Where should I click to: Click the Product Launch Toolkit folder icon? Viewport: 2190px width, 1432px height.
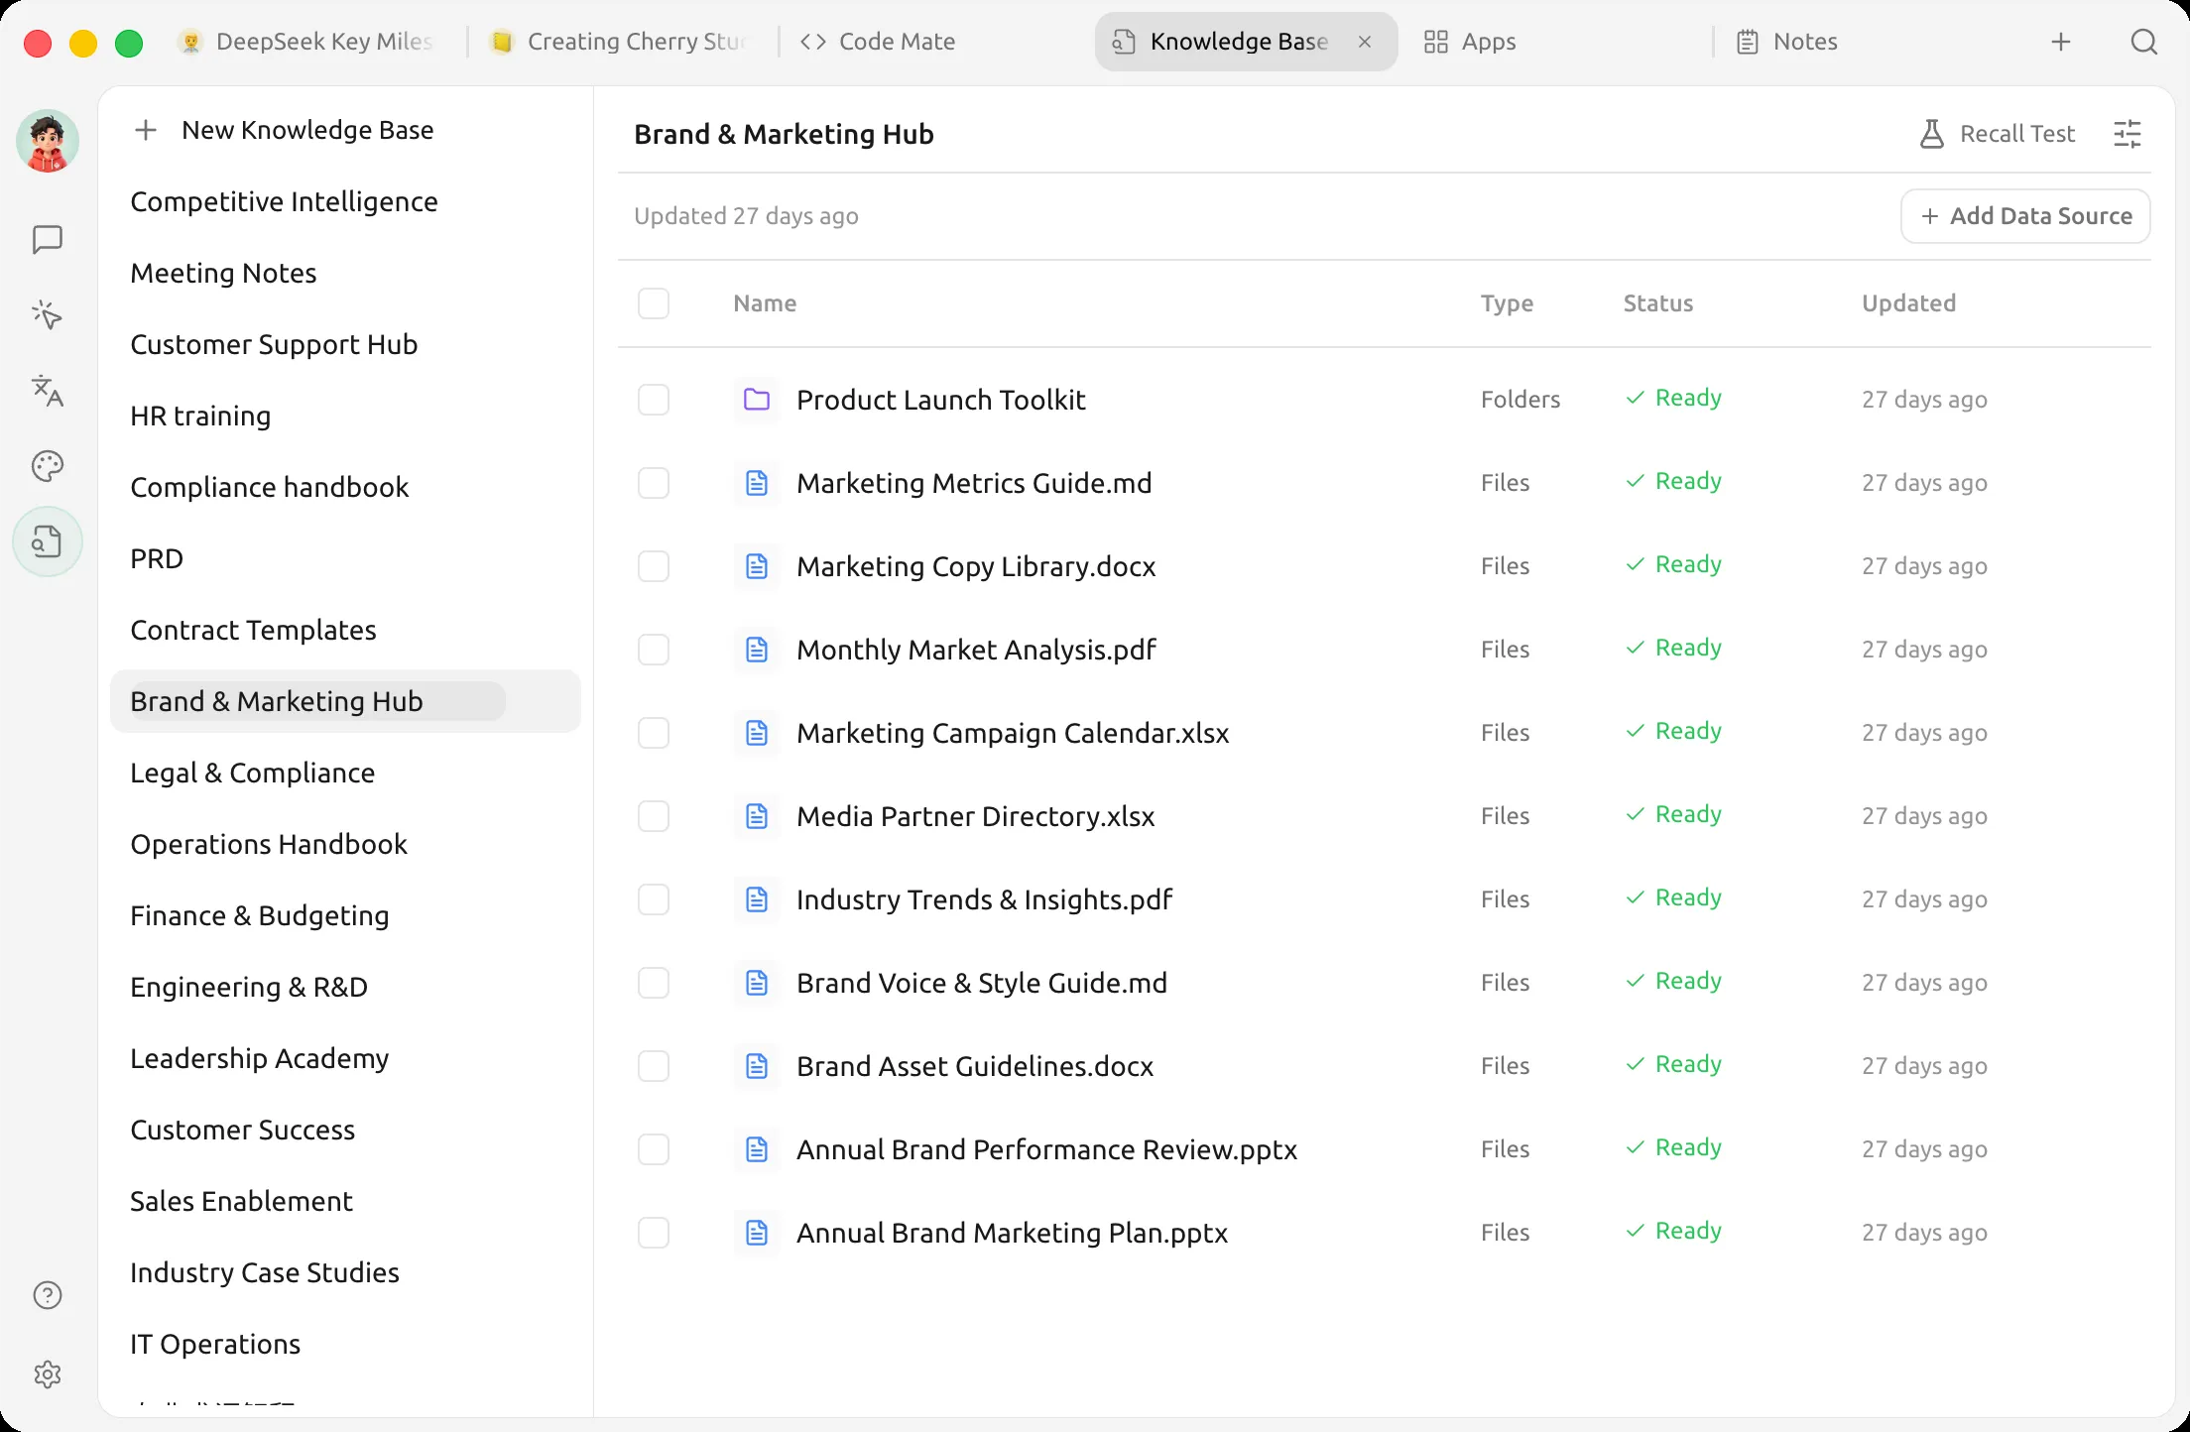[757, 400]
